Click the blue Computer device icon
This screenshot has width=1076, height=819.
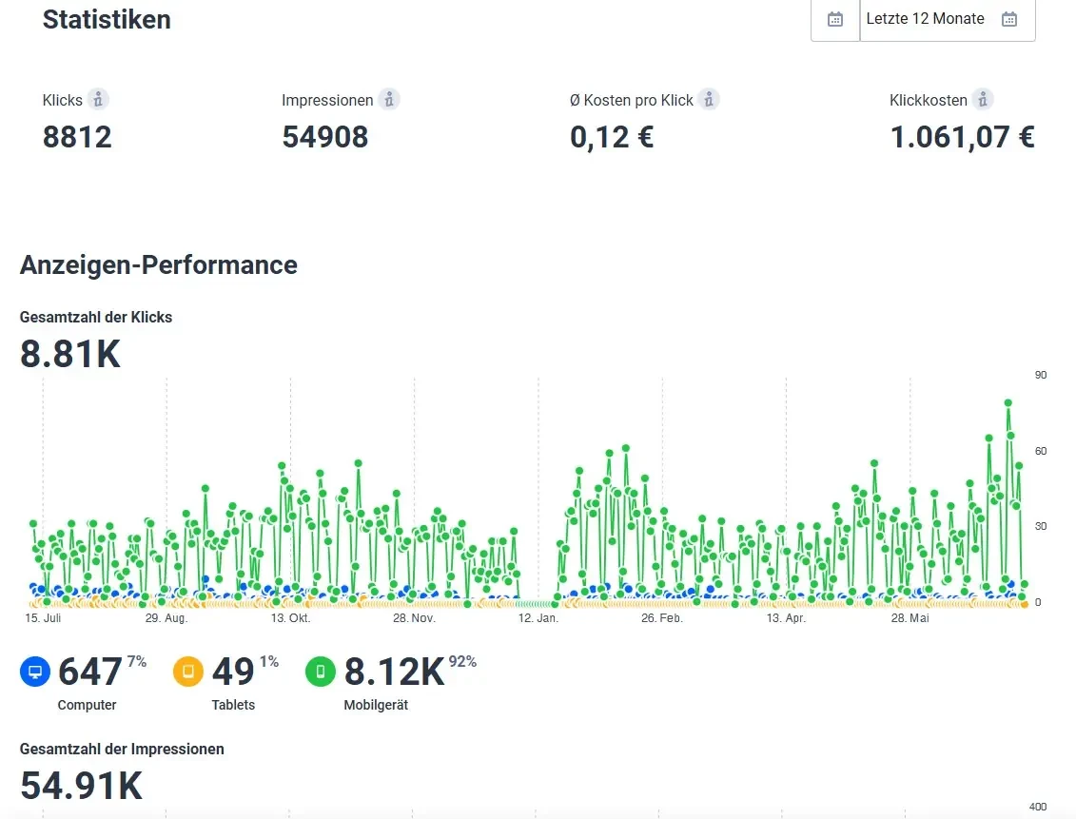[x=35, y=673]
